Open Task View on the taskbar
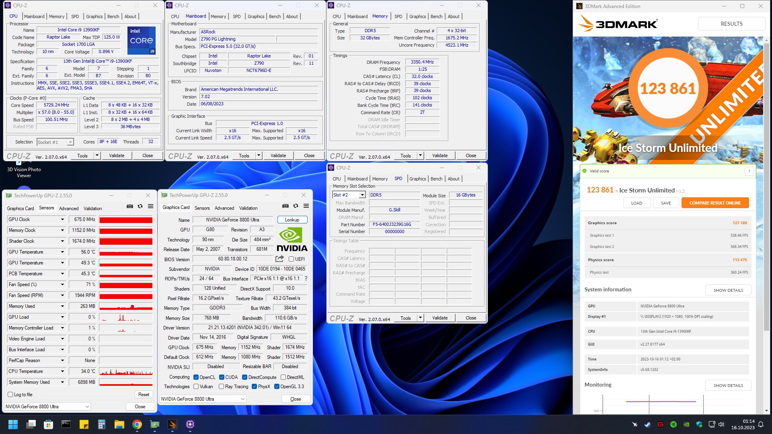Image resolution: width=772 pixels, height=434 pixels. [x=31, y=424]
